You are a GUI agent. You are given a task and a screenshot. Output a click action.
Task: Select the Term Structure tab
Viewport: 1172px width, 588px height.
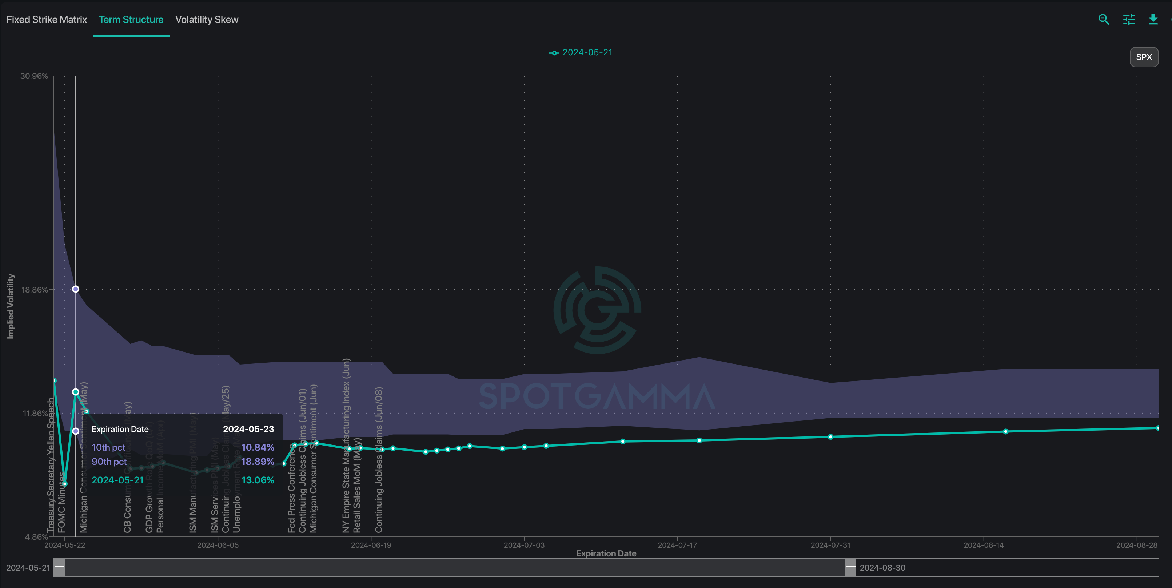(x=131, y=20)
